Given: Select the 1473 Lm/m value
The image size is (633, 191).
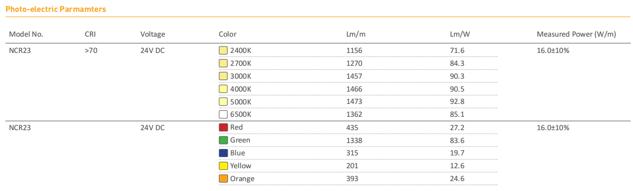Looking at the screenshot, I should pyautogui.click(x=354, y=102).
